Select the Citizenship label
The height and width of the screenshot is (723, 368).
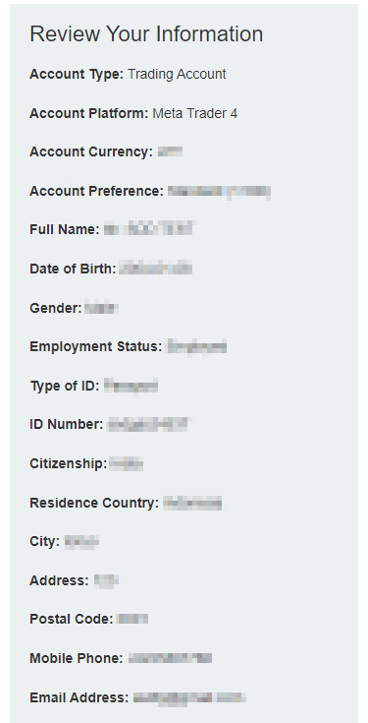click(x=69, y=463)
